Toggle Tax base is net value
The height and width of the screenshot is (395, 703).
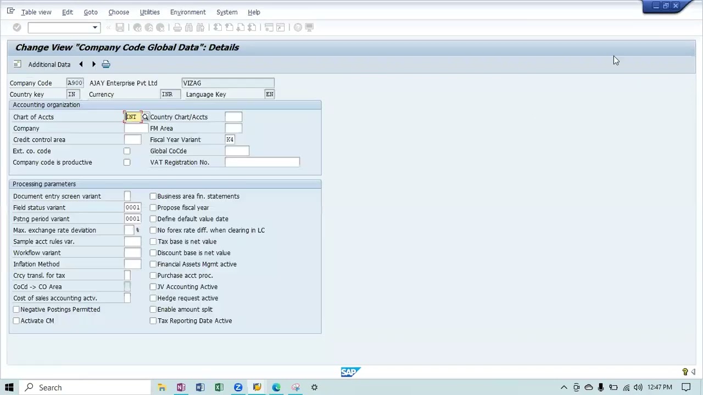tap(153, 241)
